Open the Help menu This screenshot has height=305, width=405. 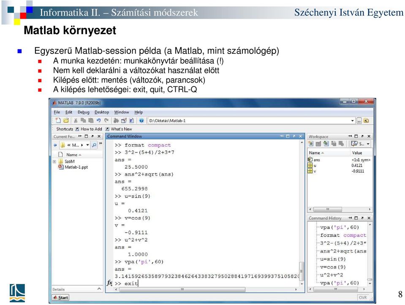pyautogui.click(x=139, y=112)
